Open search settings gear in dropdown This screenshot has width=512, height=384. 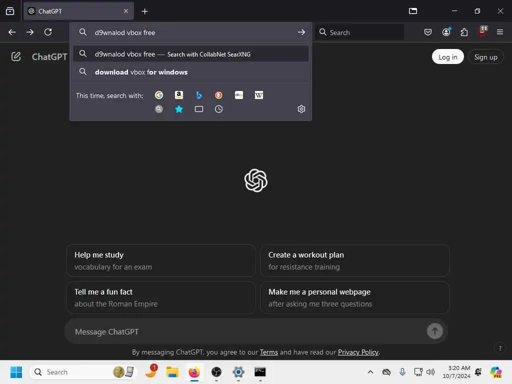301,109
